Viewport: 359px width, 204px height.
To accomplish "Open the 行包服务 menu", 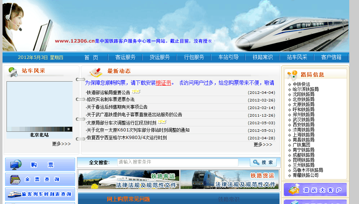I will pos(194,57).
